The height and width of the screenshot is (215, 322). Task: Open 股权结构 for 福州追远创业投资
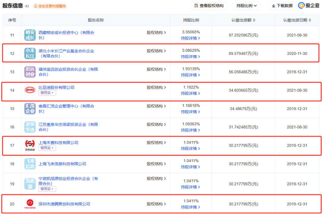click(156, 69)
